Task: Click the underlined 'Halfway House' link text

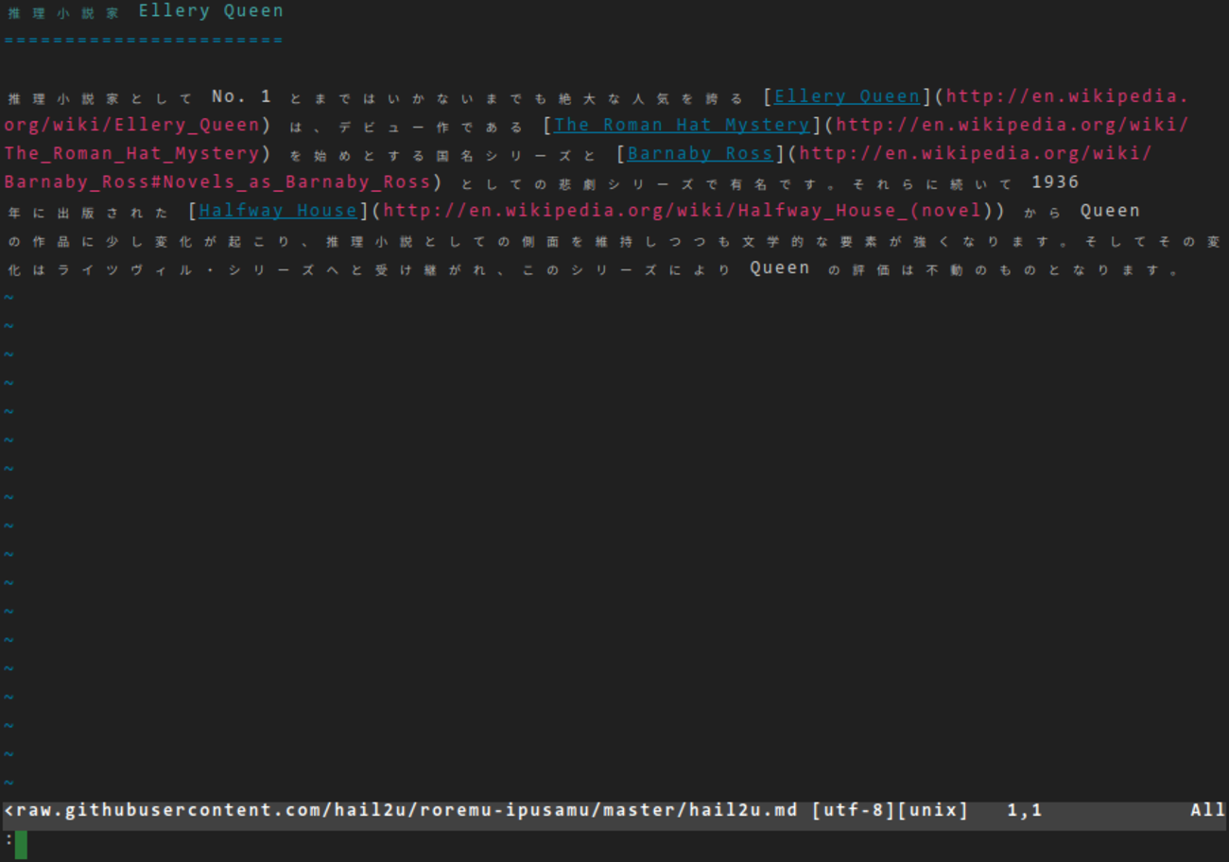Action: [x=278, y=211]
